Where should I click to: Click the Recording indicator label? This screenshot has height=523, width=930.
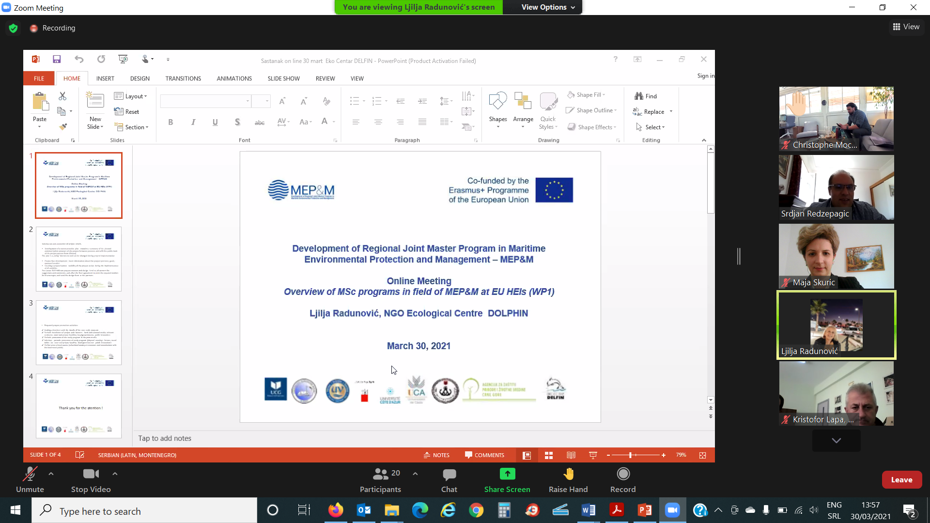[58, 28]
